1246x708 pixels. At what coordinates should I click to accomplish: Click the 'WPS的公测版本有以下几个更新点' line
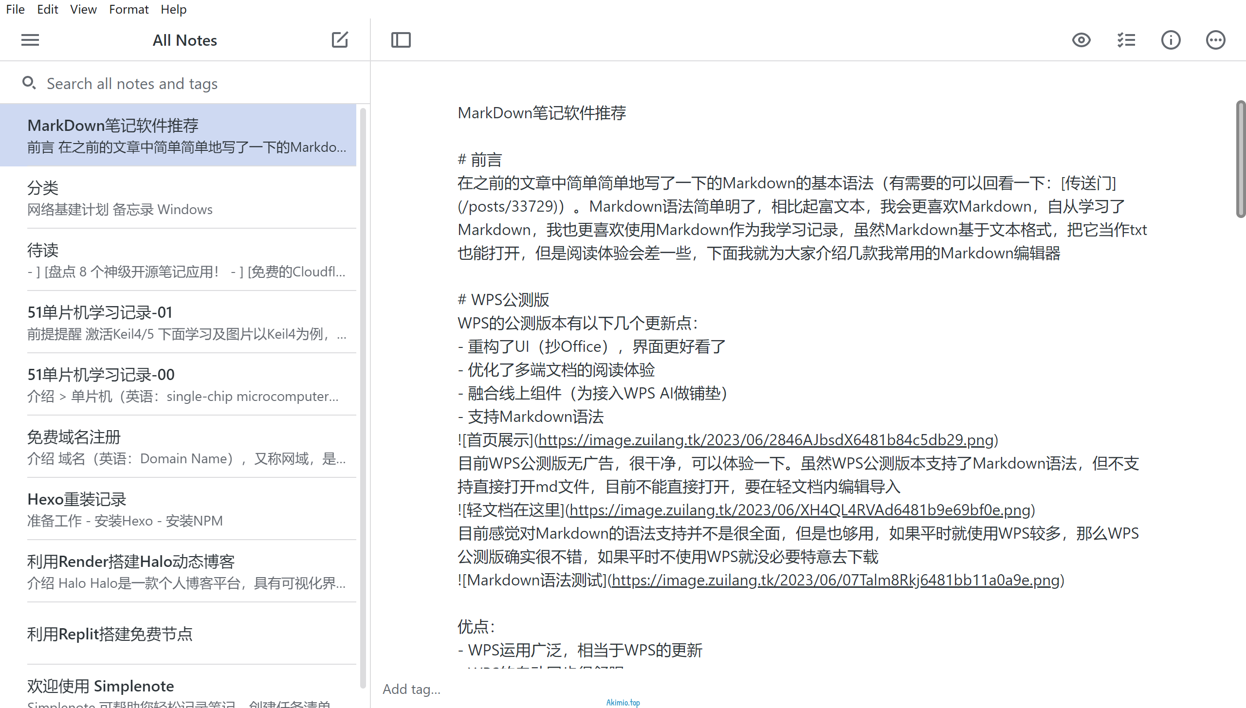578,323
